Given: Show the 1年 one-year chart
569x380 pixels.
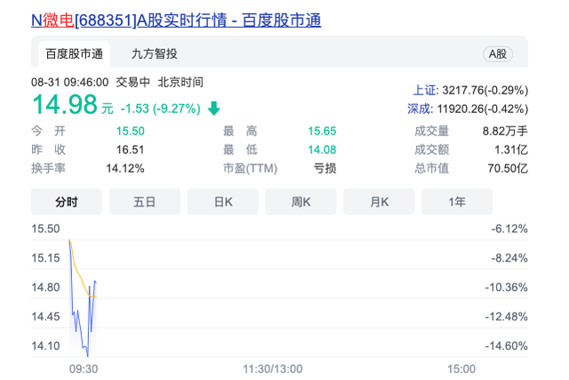Looking at the screenshot, I should point(457,202).
